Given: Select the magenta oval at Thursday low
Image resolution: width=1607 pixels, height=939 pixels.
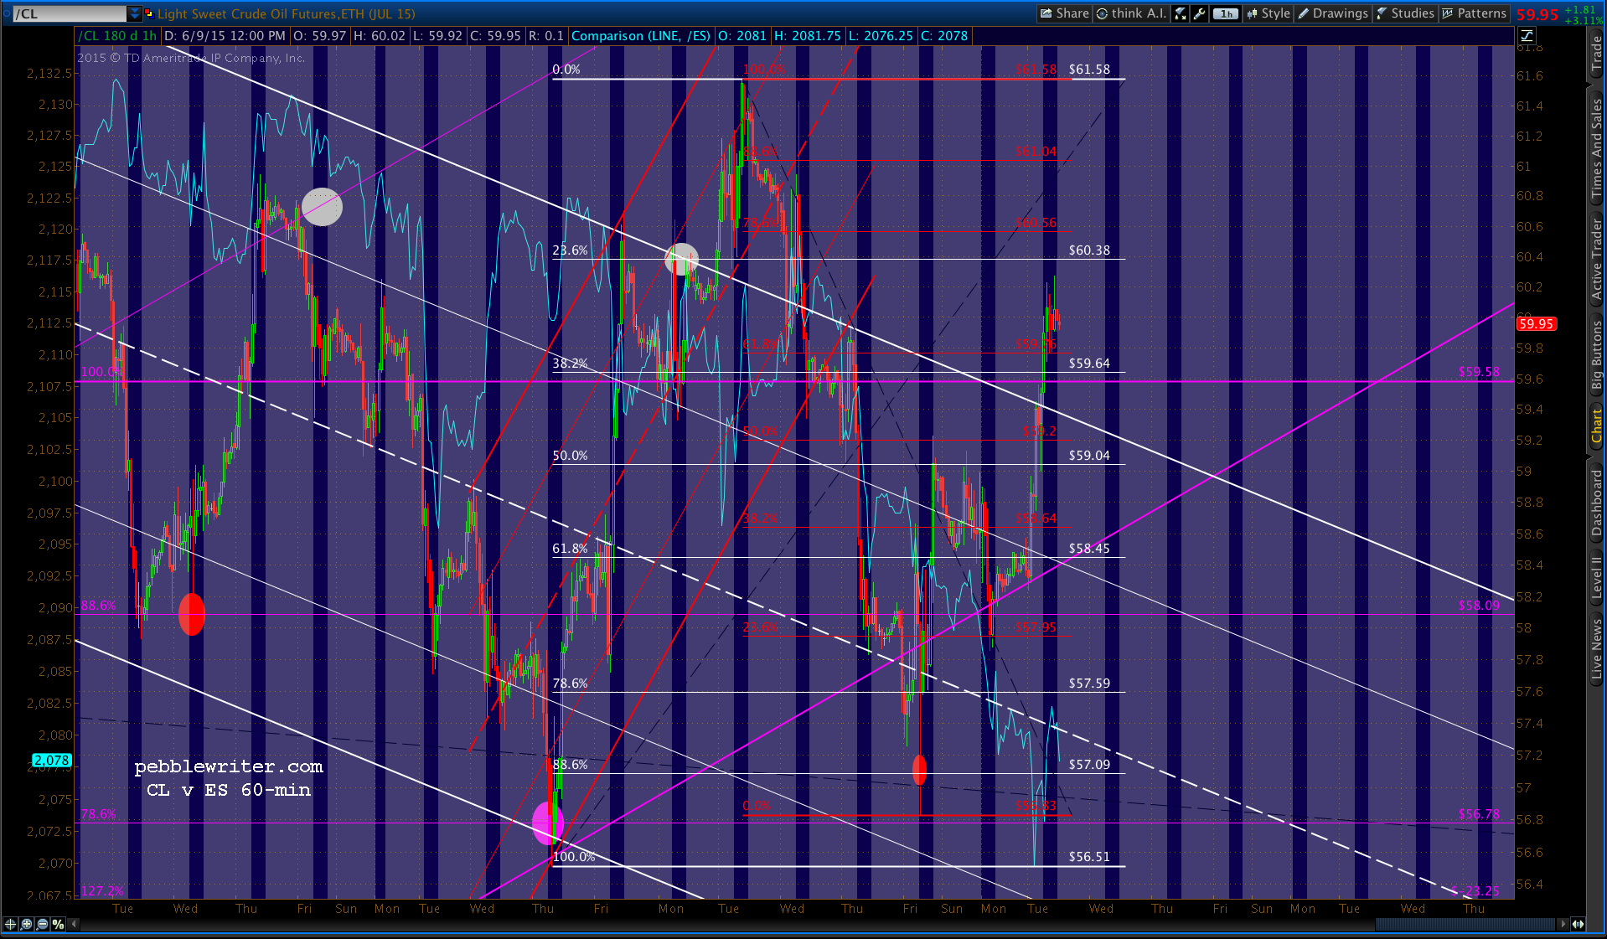Looking at the screenshot, I should (x=547, y=823).
